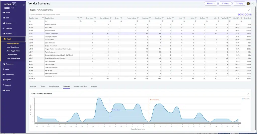
Task: Expand the Customers menu chevron
Action: [2, 64]
